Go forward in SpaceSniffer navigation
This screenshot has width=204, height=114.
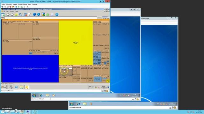(12, 15)
